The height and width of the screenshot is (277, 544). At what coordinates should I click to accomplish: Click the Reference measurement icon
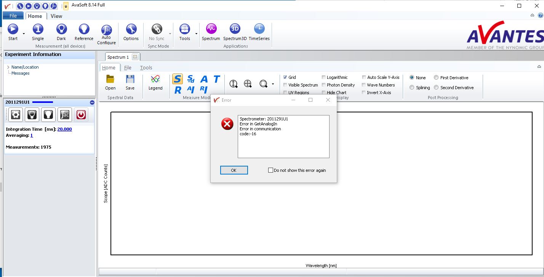84,29
